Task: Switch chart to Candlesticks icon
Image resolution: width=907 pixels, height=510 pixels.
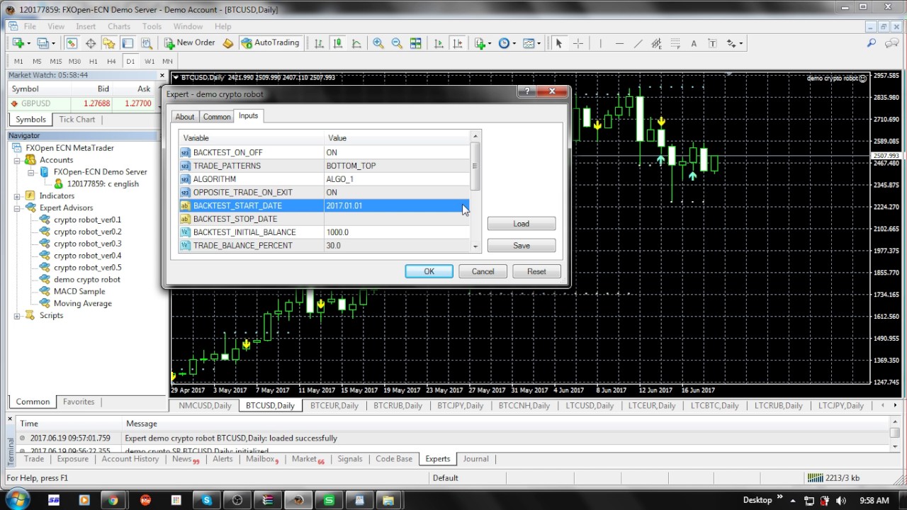Action: pos(337,43)
